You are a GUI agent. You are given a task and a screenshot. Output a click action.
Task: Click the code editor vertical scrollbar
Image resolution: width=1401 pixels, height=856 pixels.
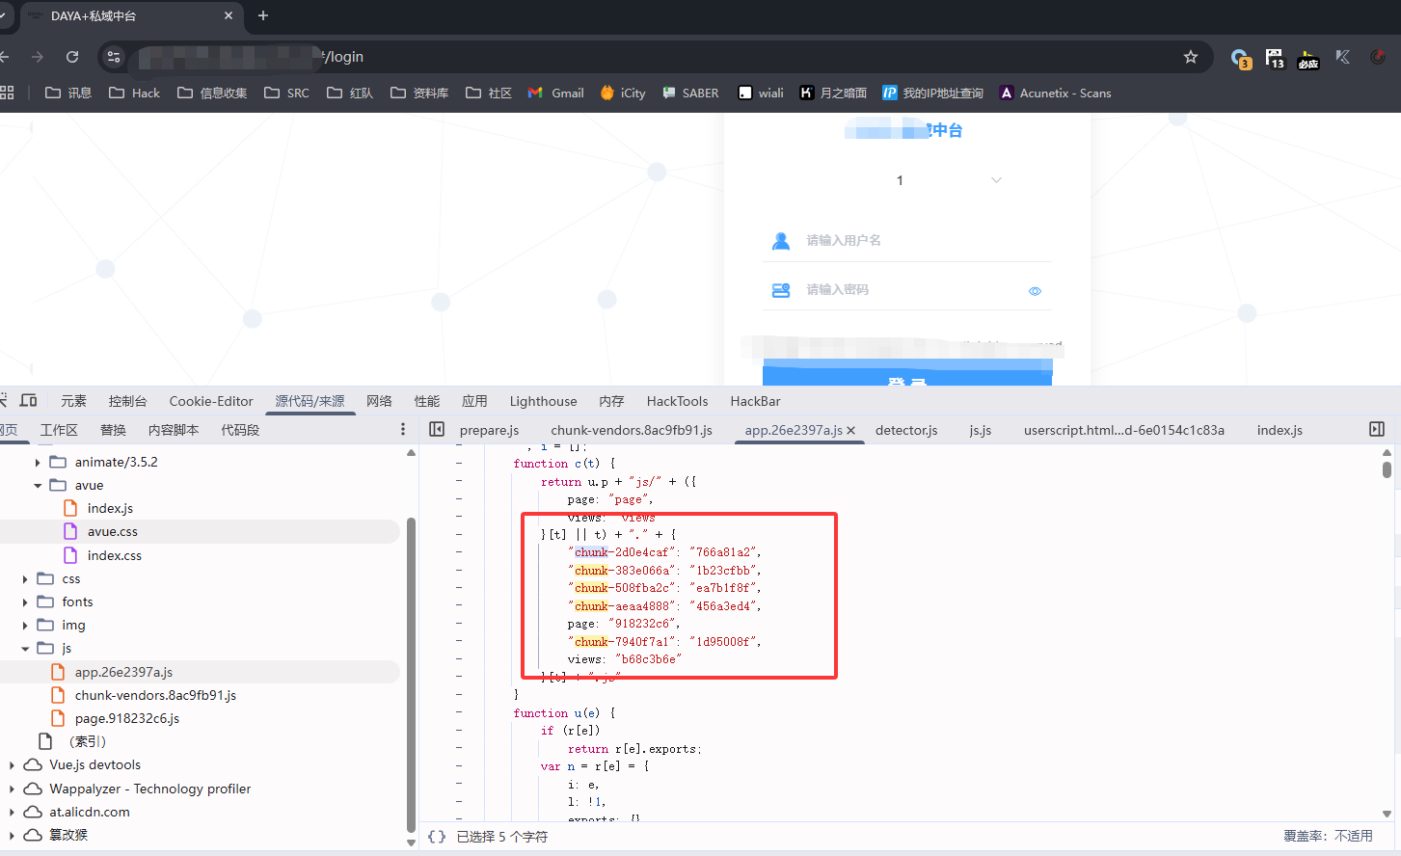[x=1387, y=469]
